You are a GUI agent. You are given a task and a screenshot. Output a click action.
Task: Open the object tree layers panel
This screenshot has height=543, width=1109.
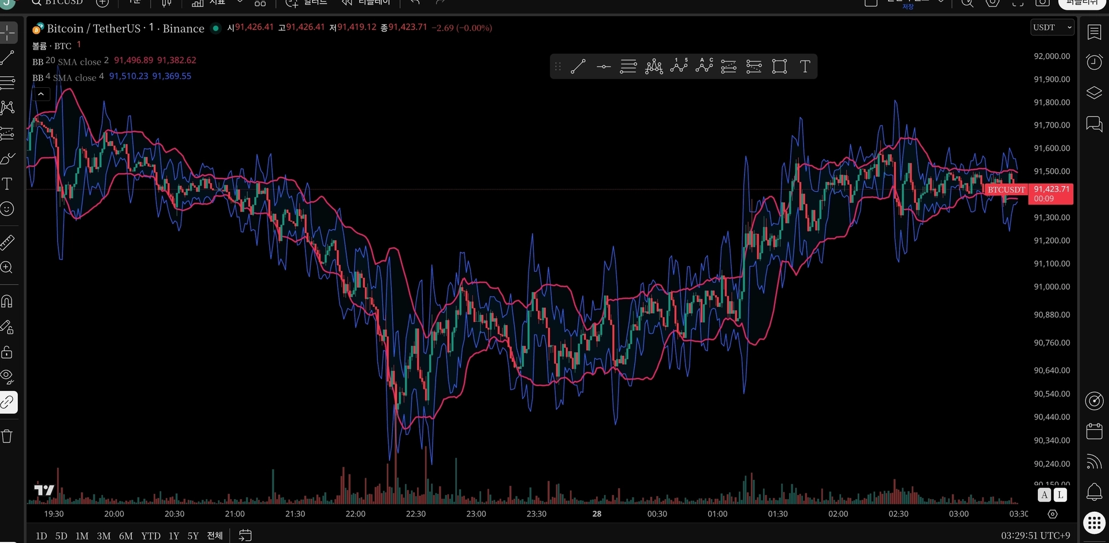pos(1094,93)
